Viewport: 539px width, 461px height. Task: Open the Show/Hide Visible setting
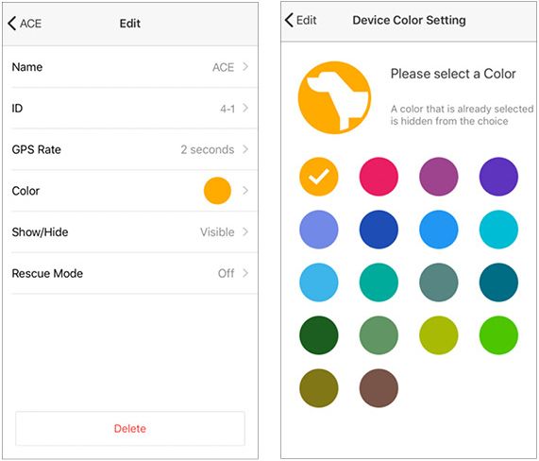click(130, 231)
